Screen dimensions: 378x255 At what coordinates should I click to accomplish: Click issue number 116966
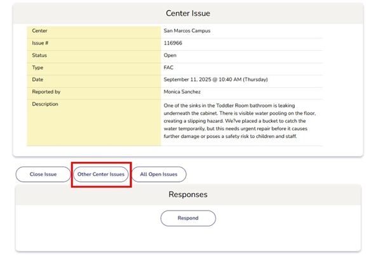click(x=173, y=43)
